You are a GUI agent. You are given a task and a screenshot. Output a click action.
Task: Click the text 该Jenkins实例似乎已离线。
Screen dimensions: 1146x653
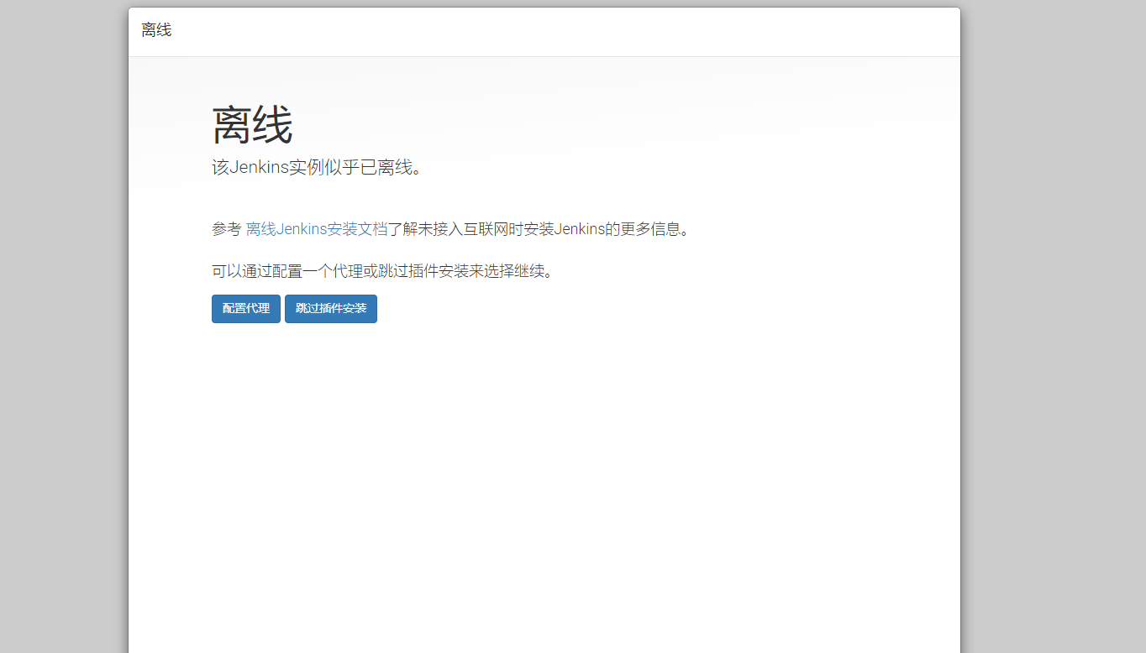317,167
